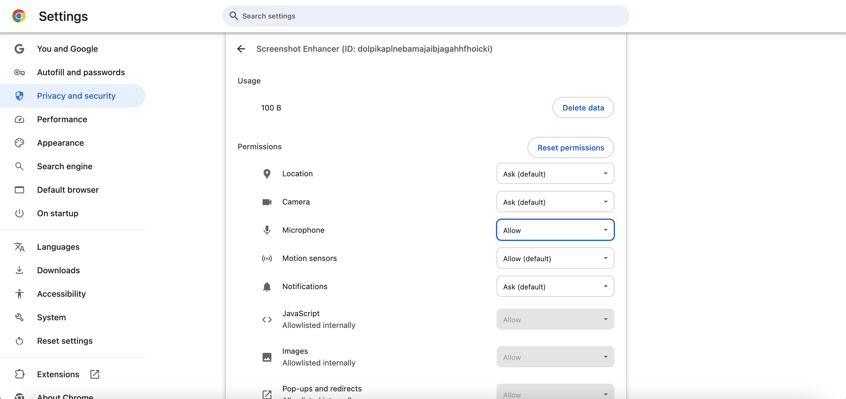
Task: Click the palette icon for Appearance
Action: pos(19,143)
